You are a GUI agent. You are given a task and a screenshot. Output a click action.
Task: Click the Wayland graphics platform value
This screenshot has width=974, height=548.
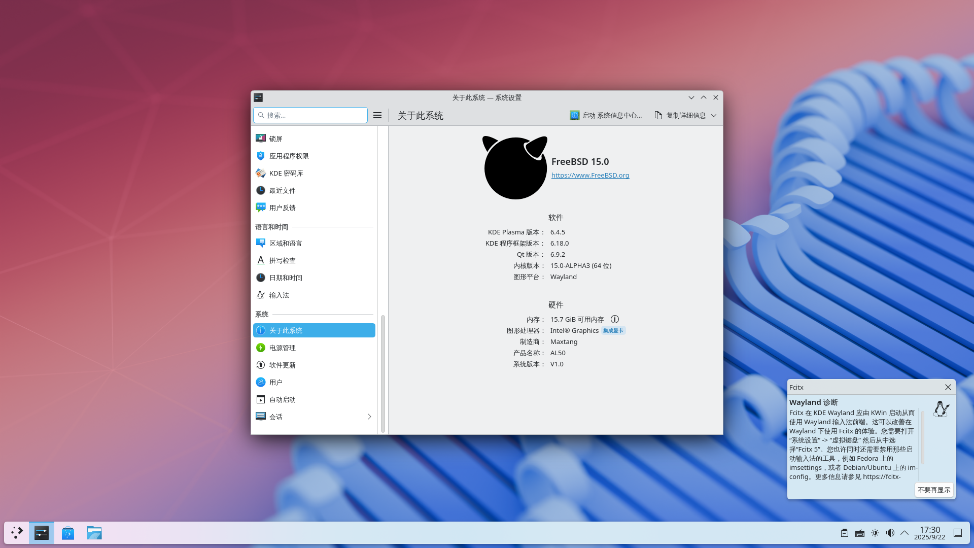(564, 277)
